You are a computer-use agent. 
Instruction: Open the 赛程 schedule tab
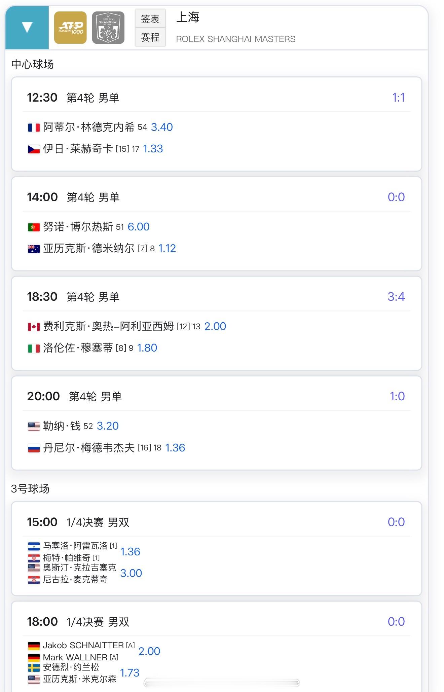click(150, 37)
